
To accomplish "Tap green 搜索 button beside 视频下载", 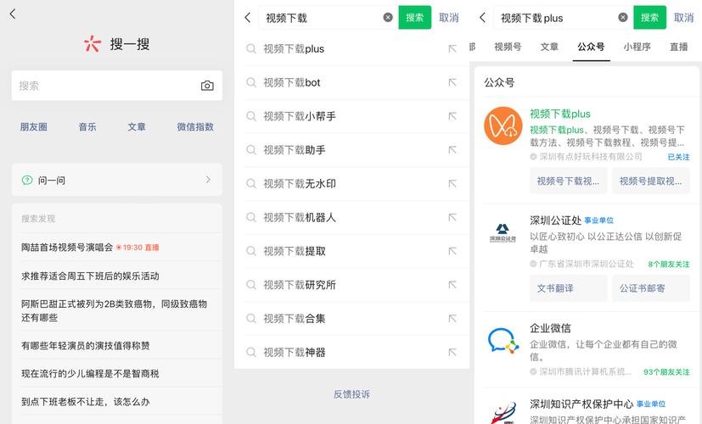I will point(414,18).
